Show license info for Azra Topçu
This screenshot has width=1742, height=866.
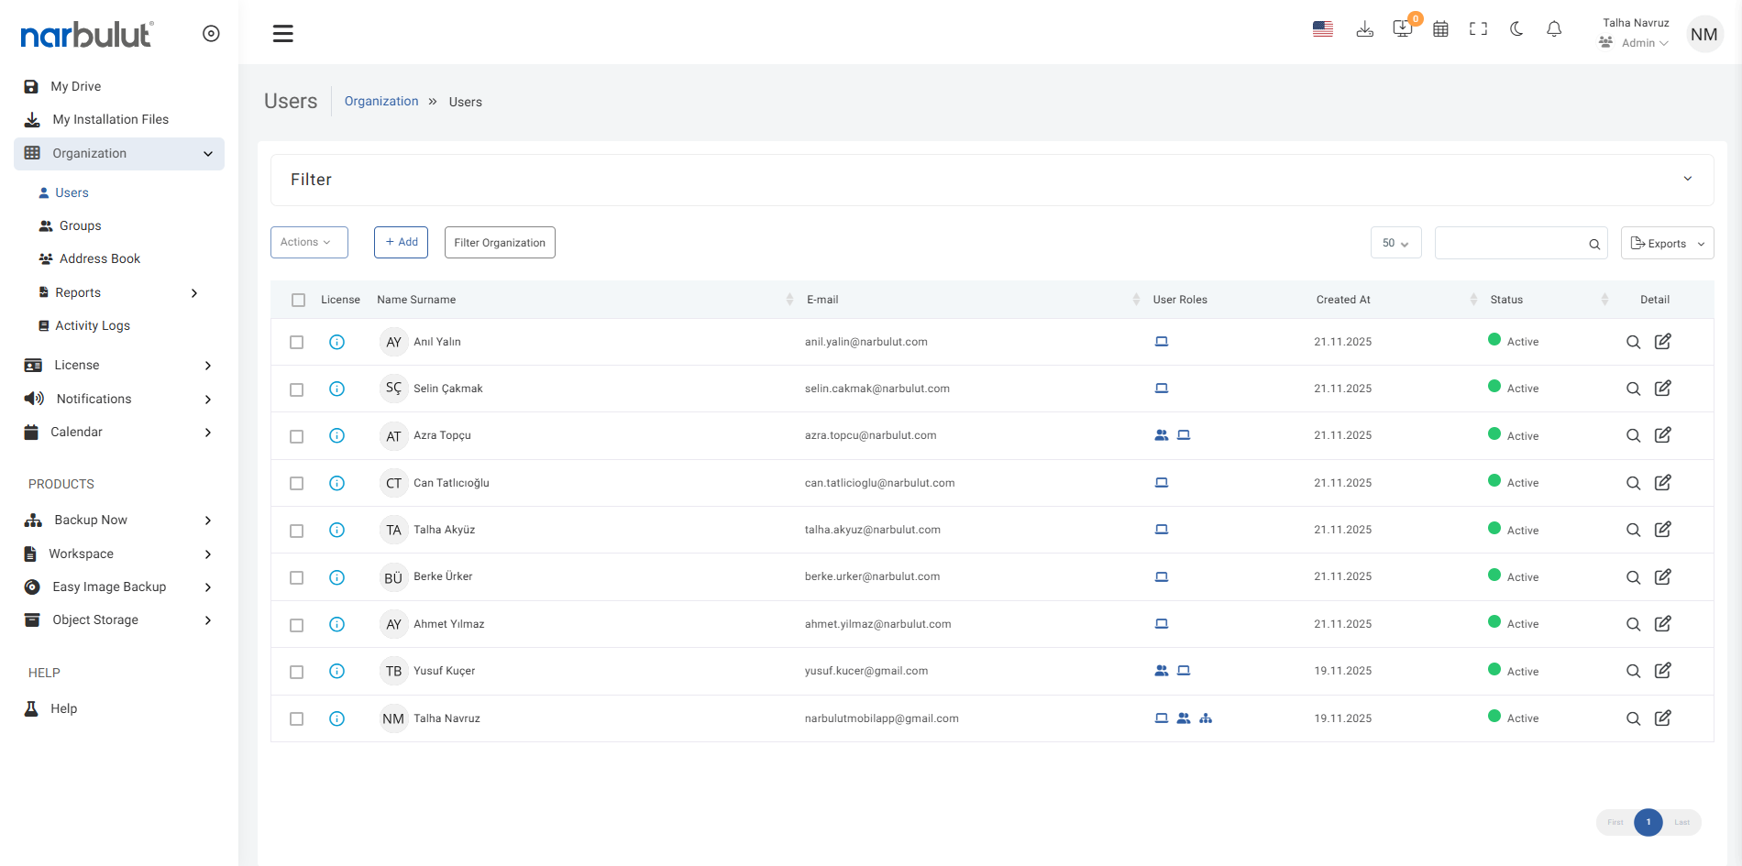click(x=336, y=436)
